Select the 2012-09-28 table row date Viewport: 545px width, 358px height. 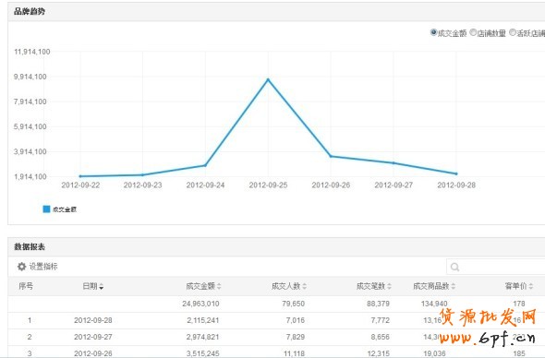tap(93, 320)
